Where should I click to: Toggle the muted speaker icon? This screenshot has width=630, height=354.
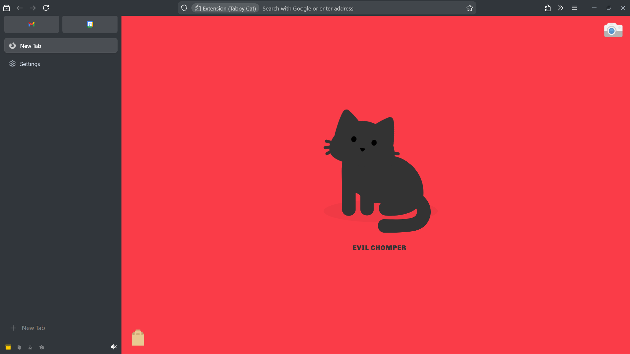point(114,347)
